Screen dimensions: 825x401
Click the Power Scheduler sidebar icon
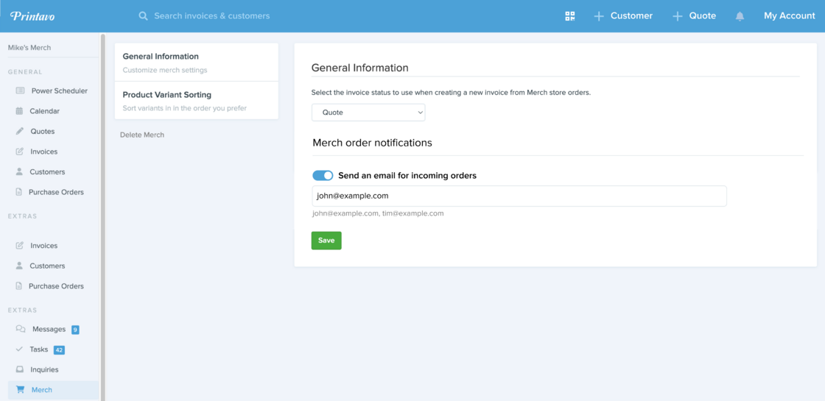click(x=20, y=91)
